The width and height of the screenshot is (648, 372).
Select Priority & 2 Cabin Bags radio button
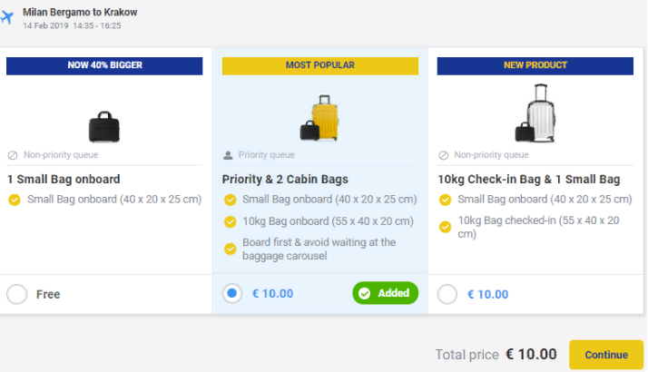232,293
